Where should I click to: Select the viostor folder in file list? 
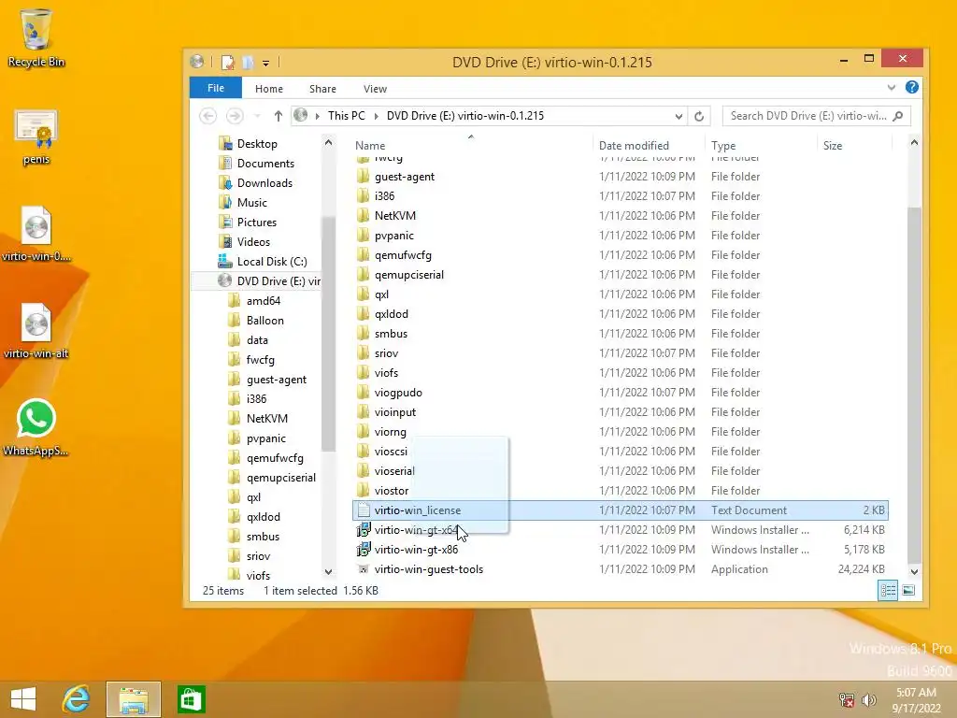coord(392,490)
